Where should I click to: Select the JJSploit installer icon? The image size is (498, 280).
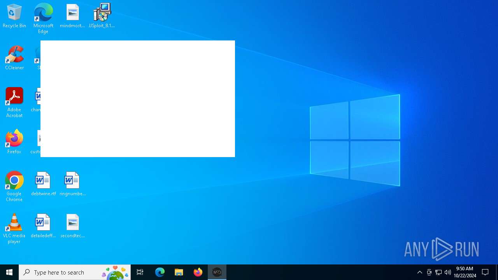point(102,16)
